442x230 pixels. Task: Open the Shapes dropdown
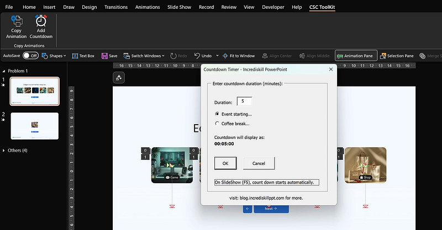54,56
